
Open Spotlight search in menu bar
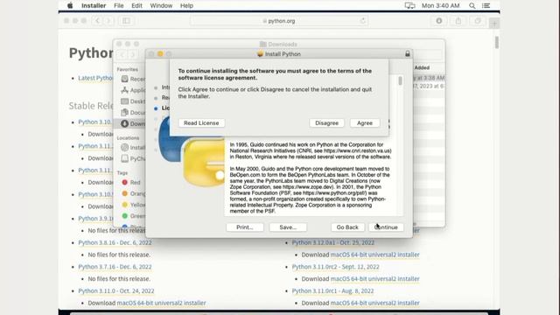(472, 5)
